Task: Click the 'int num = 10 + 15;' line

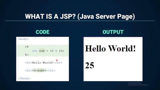Action: [x=48, y=51]
